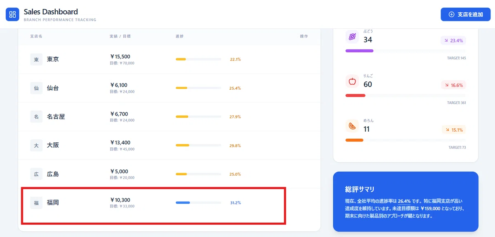Click the apple (りんご) product icon
Screen dimensions: 495x237
[352, 81]
